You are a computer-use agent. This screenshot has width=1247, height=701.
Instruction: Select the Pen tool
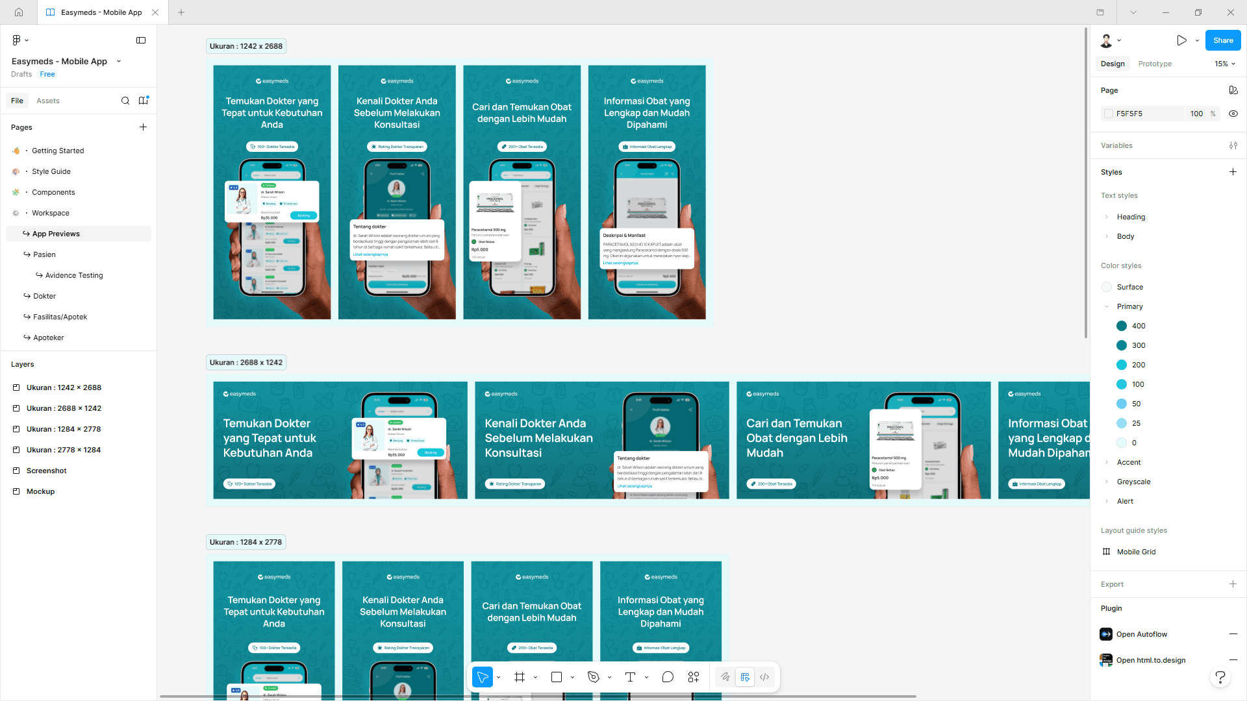pos(593,677)
